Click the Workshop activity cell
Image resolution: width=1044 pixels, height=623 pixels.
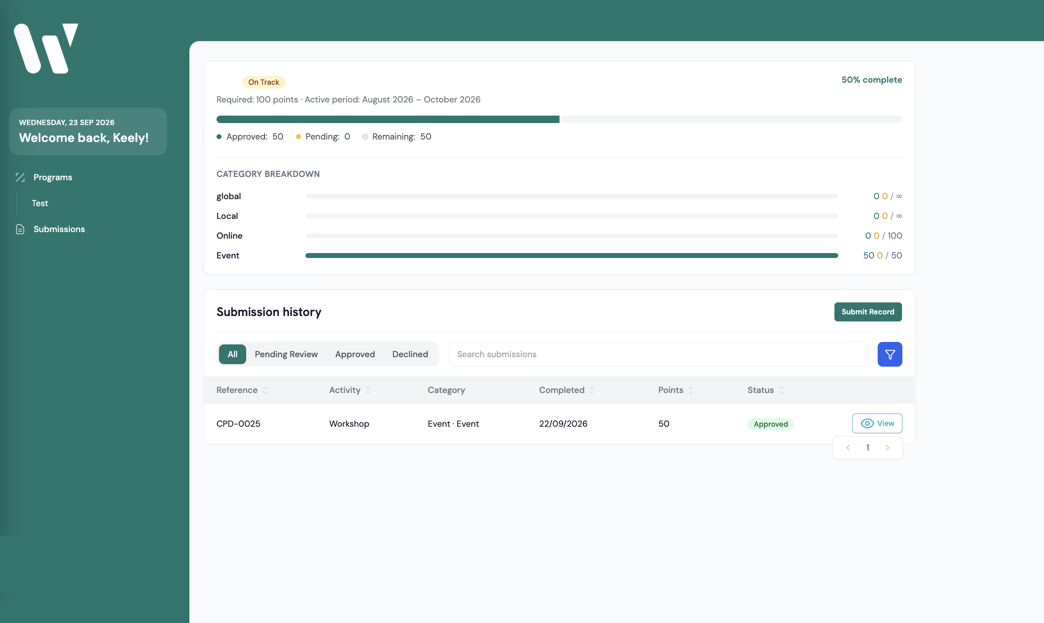click(349, 423)
